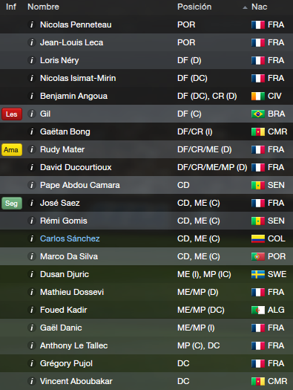Screen dimensions: 293x390
Task: Click info icon beside Gil
Action: 32,114
